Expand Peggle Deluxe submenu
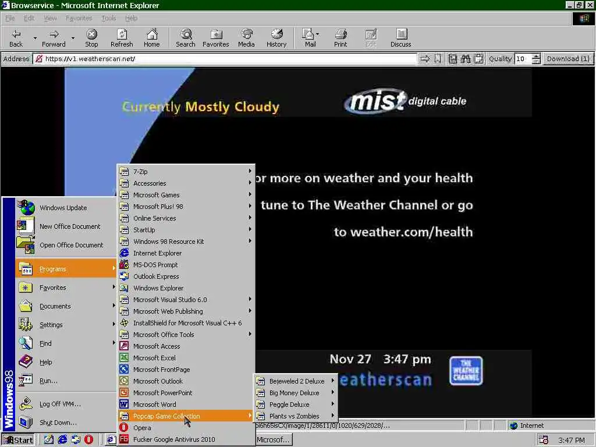The width and height of the screenshot is (596, 447). point(296,405)
